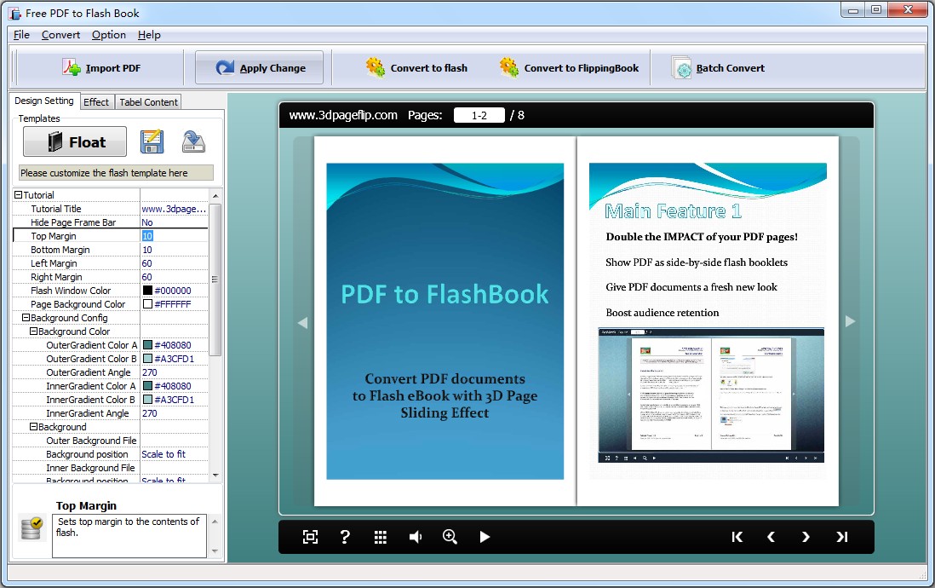Start auto play in viewer
The height and width of the screenshot is (588, 935).
(485, 537)
